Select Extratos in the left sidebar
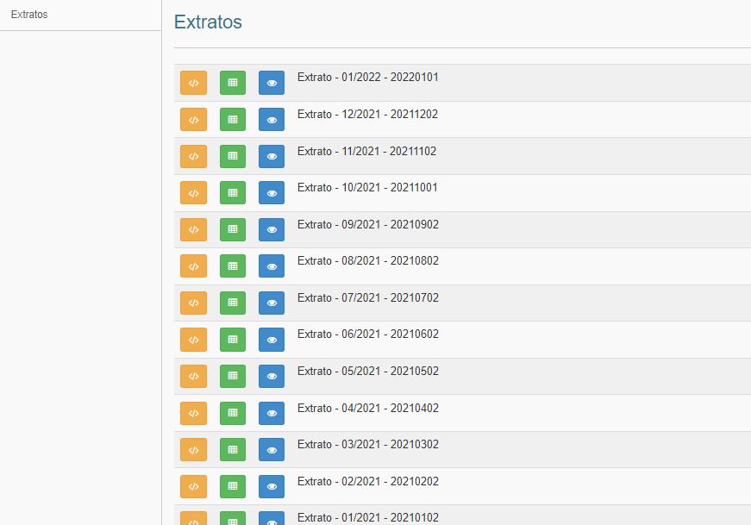This screenshot has height=525, width=751. tap(28, 14)
